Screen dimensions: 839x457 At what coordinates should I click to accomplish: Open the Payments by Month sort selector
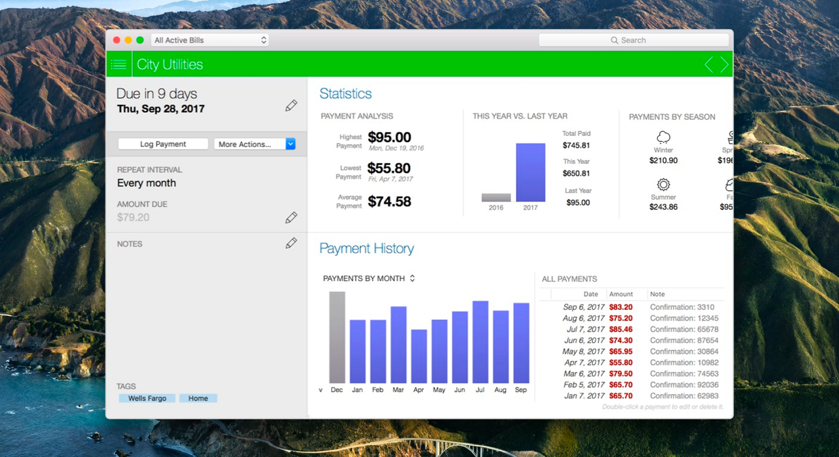coord(412,278)
